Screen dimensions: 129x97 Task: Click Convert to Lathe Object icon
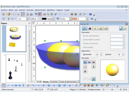[x=89, y=79]
